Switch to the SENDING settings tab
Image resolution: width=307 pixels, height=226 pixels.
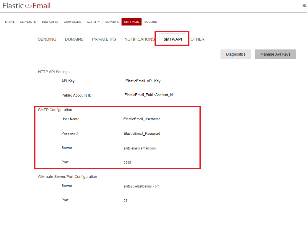click(x=47, y=39)
